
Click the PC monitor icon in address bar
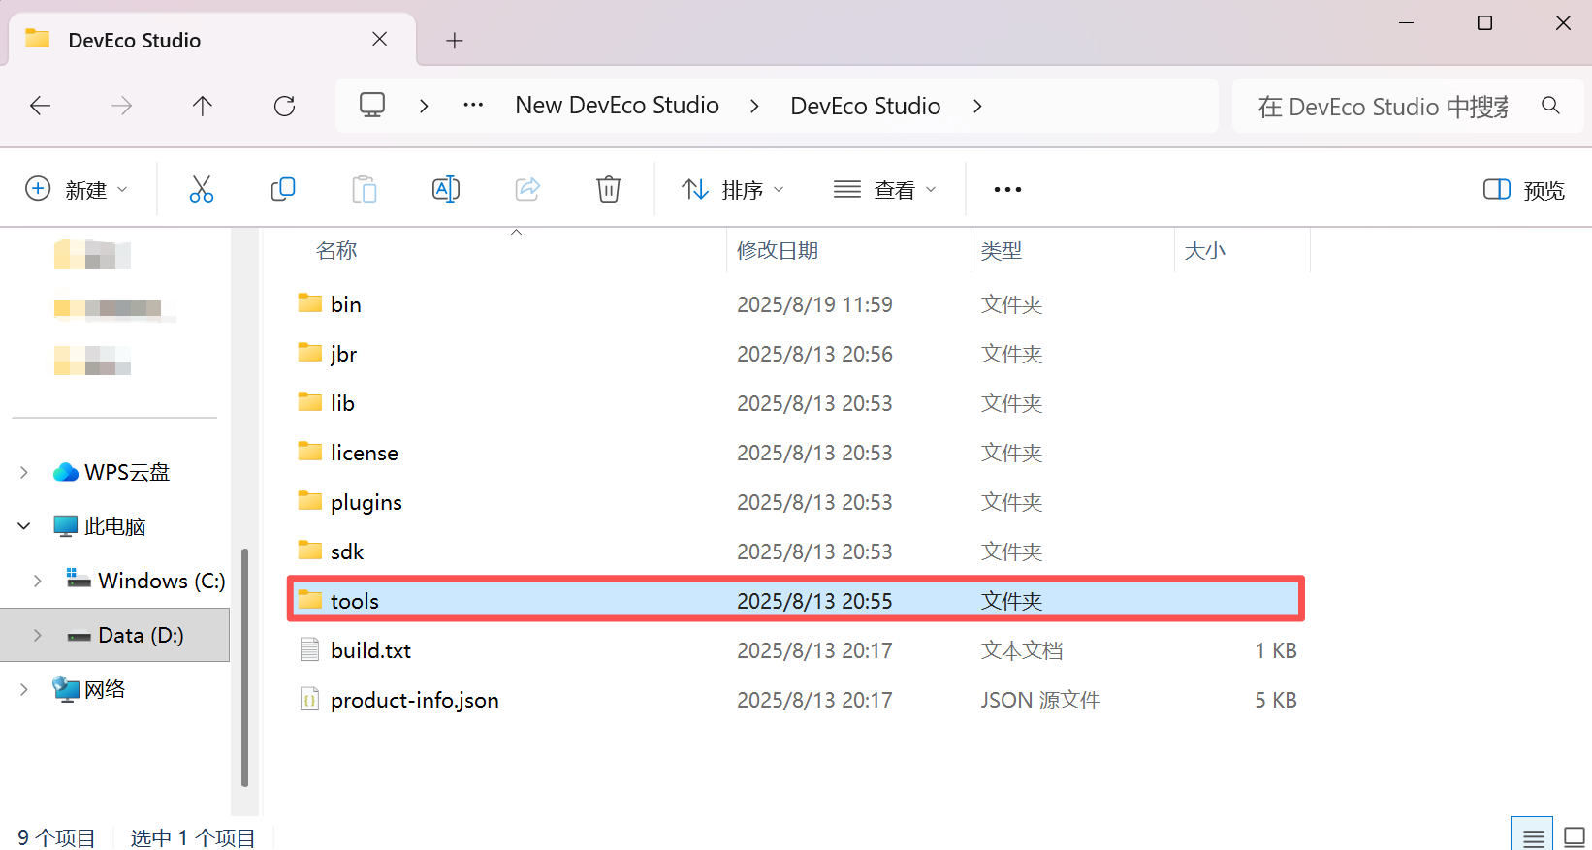coord(372,105)
